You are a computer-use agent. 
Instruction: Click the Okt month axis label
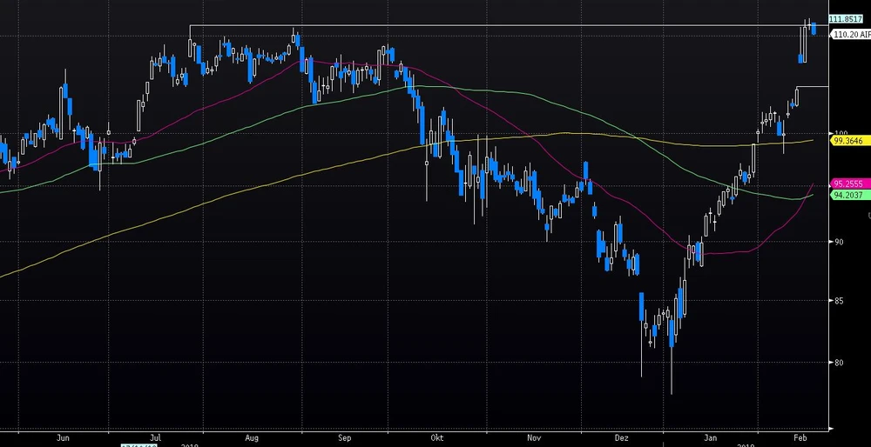[x=437, y=438]
